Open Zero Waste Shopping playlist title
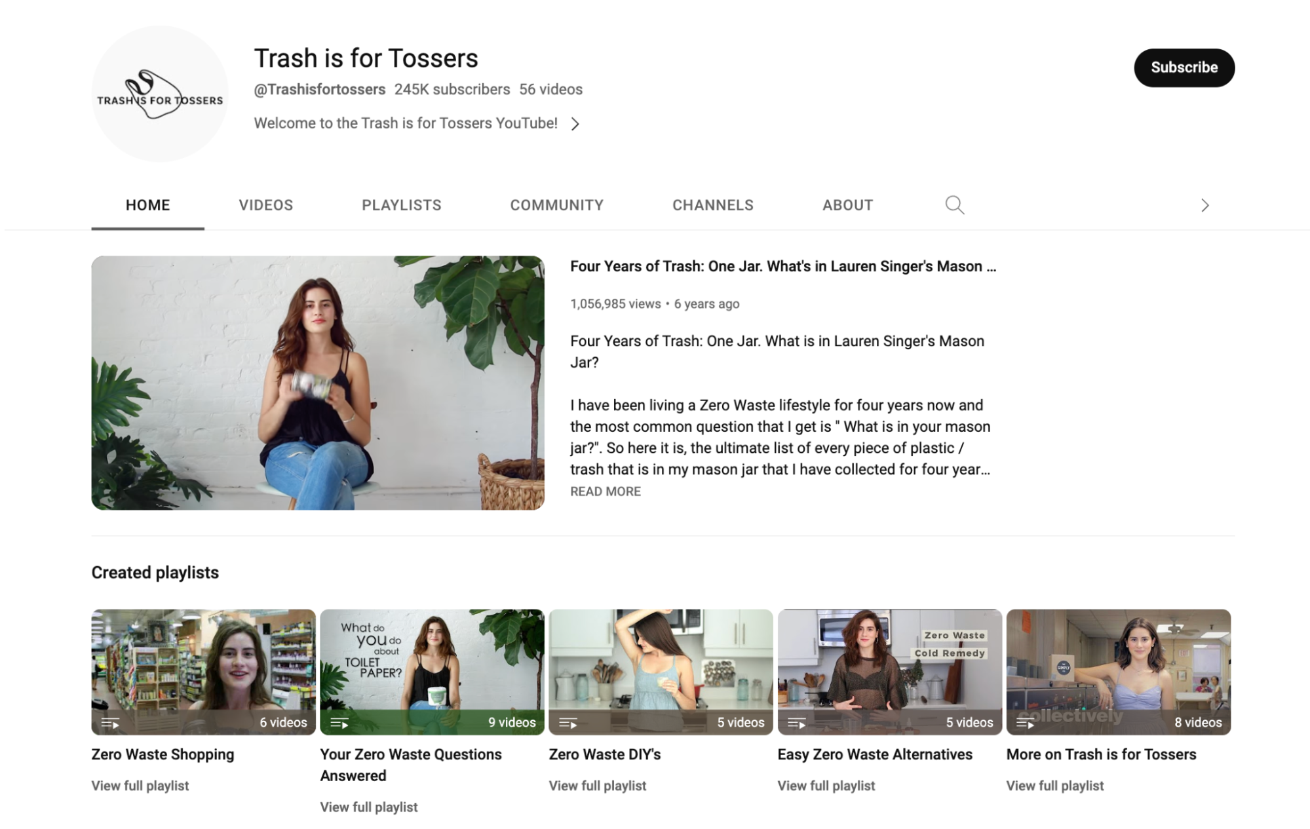Screen dimensions: 1310x829 click(163, 754)
